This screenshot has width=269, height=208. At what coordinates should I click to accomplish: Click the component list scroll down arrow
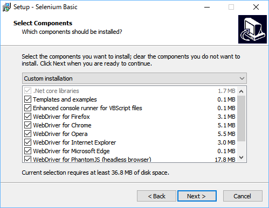tap(242, 157)
